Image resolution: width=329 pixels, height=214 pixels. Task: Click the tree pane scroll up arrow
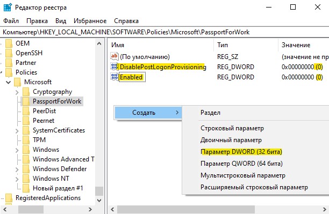pos(99,43)
